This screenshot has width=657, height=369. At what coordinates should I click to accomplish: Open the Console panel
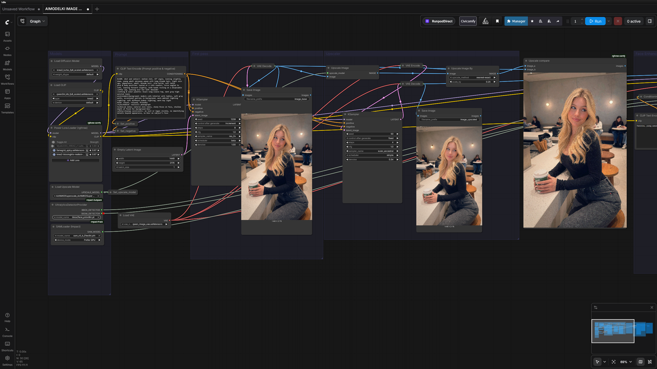click(x=7, y=332)
